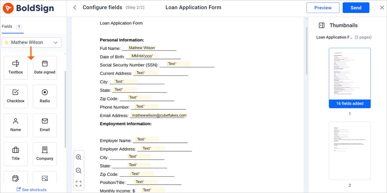The width and height of the screenshot is (387, 193).
Task: Select the editable date field tool at the bottom
Action: point(16,177)
